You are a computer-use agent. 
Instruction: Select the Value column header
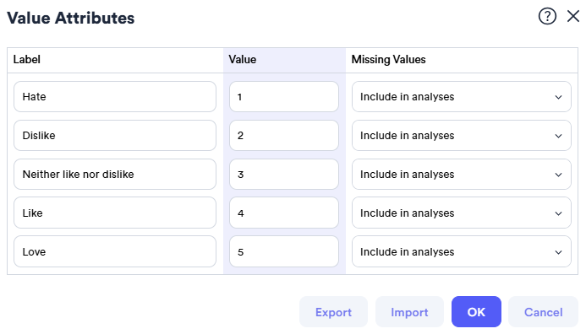point(243,60)
